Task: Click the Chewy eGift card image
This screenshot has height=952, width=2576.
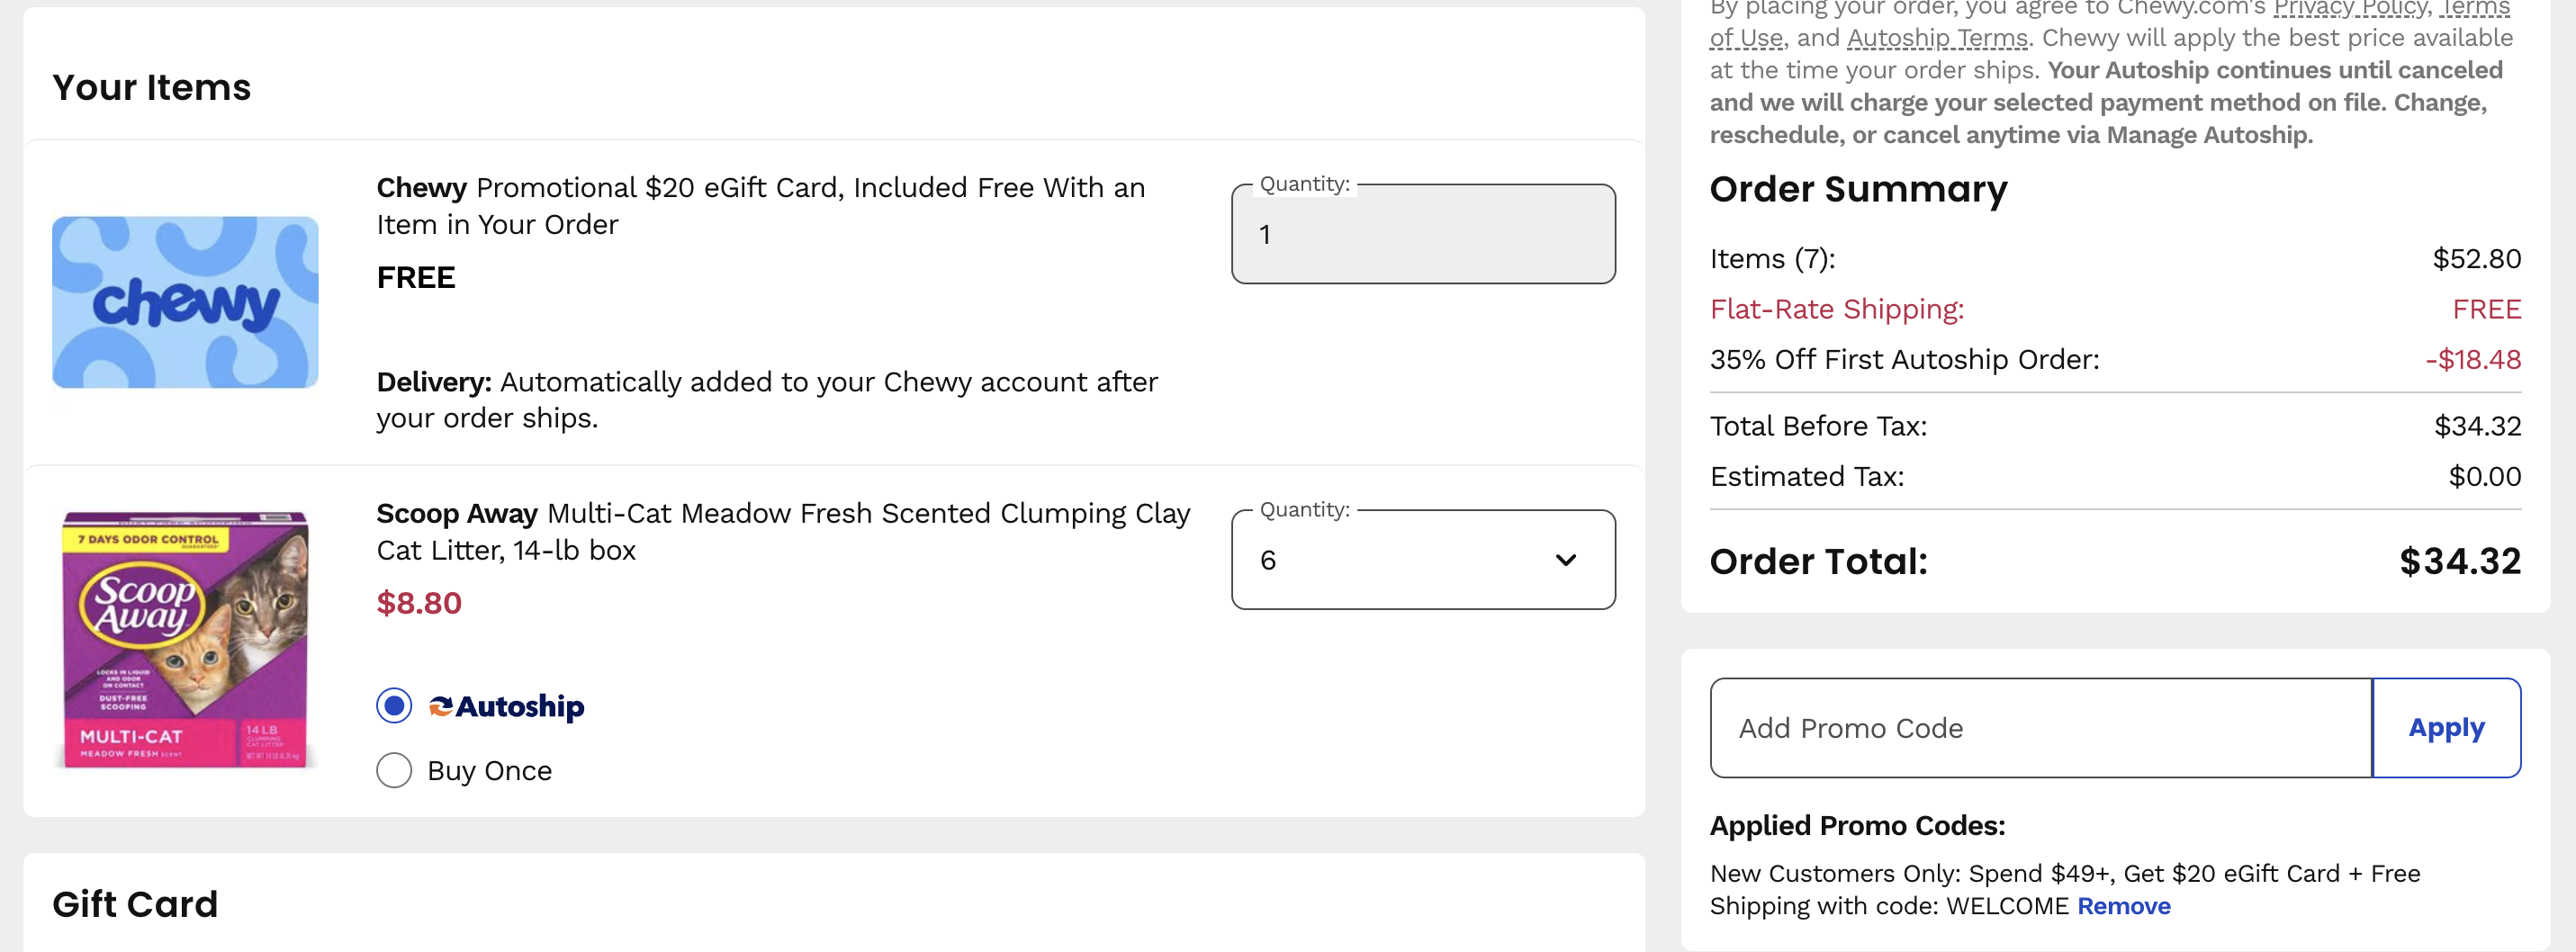Action: click(185, 302)
